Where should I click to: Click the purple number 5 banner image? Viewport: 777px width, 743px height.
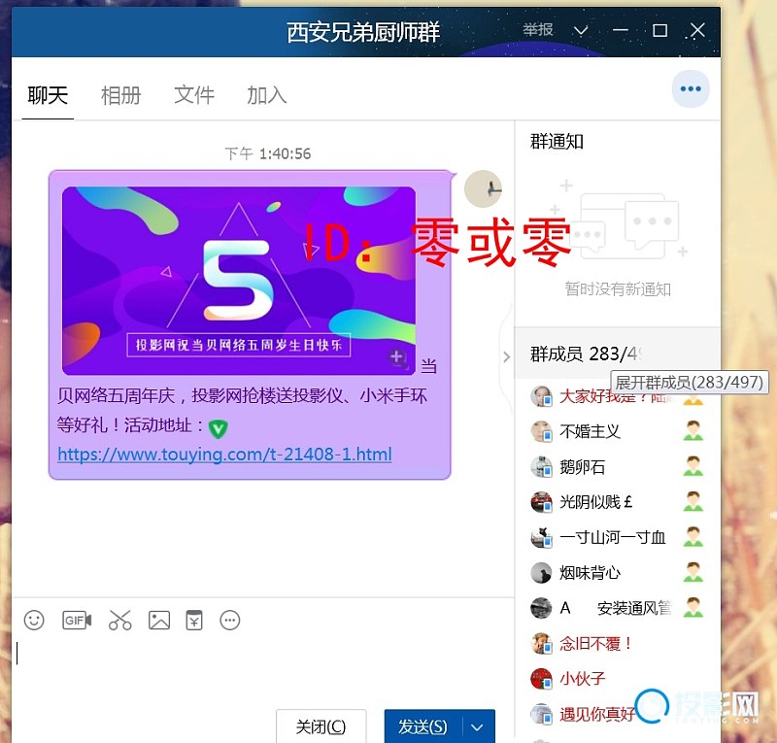pos(239,280)
